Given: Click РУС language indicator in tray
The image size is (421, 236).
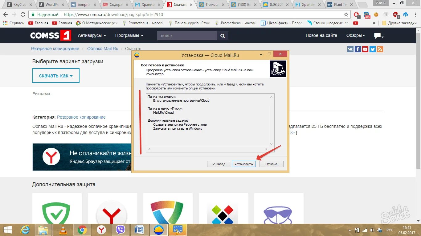Looking at the screenshot, I should point(390,230).
